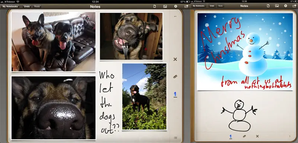Tap the X tool in right bottom bar
The width and height of the screenshot is (298, 143).
[x=257, y=136]
